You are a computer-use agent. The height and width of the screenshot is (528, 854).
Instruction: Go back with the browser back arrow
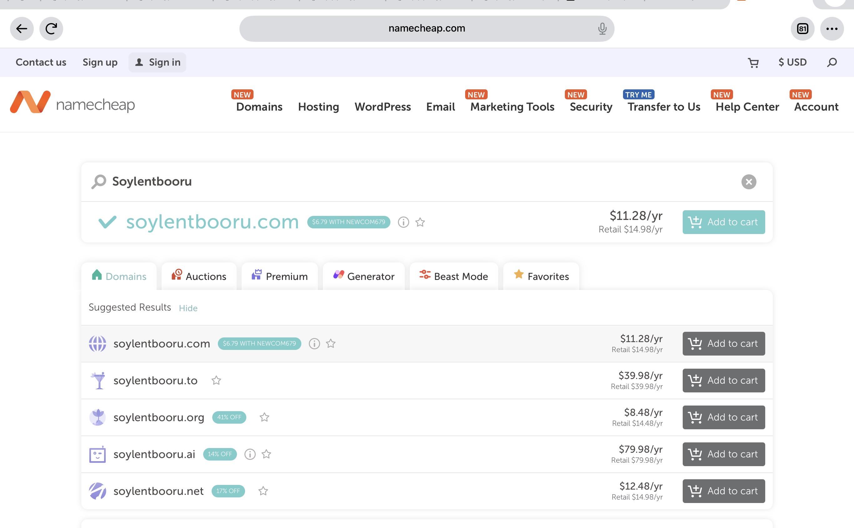tap(22, 29)
